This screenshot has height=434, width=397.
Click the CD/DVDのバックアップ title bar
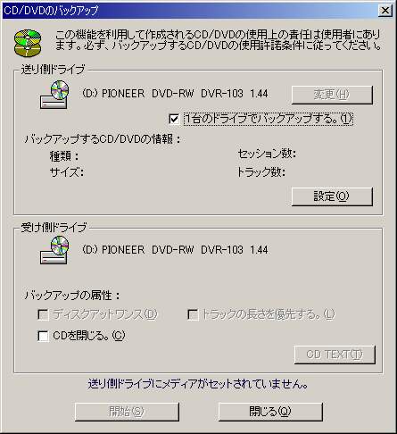pyautogui.click(x=190, y=11)
